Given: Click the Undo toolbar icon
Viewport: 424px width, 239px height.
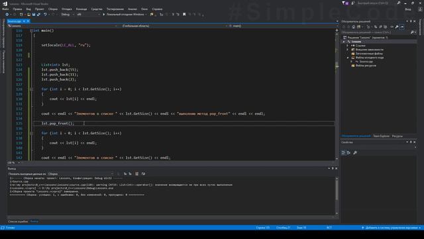Looking at the screenshot, I should [46, 15].
